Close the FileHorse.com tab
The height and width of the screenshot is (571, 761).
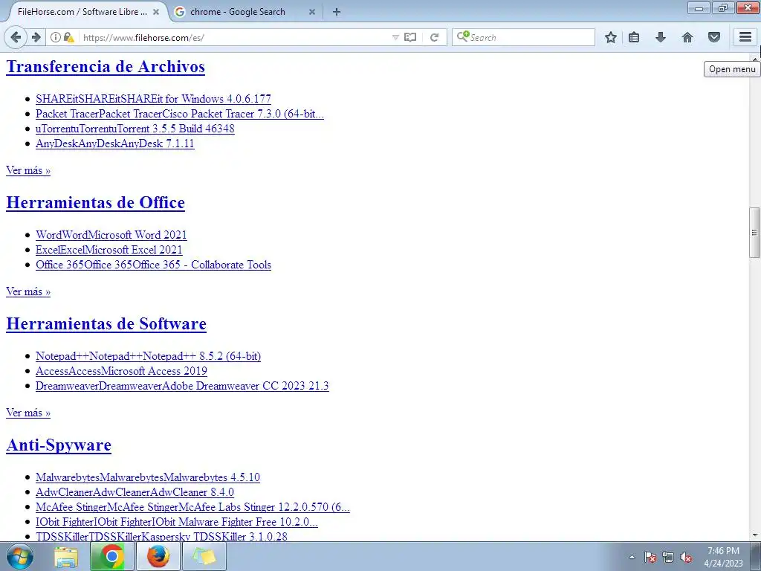pyautogui.click(x=156, y=12)
